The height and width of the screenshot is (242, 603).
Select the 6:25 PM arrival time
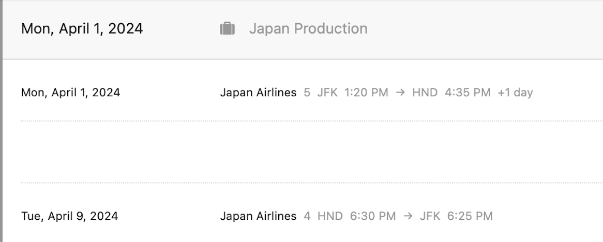coord(470,216)
